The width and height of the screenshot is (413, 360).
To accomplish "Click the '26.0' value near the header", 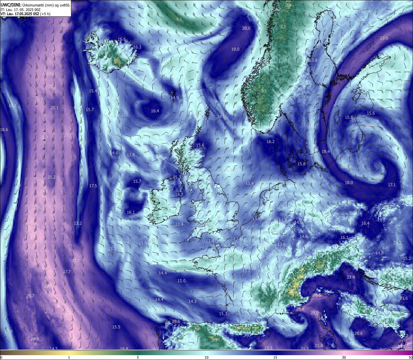I will [65, 25].
